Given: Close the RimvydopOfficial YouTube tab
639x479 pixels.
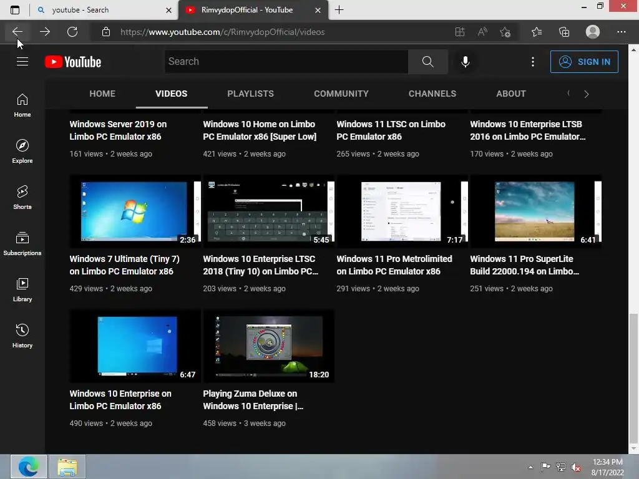Looking at the screenshot, I should point(318,10).
